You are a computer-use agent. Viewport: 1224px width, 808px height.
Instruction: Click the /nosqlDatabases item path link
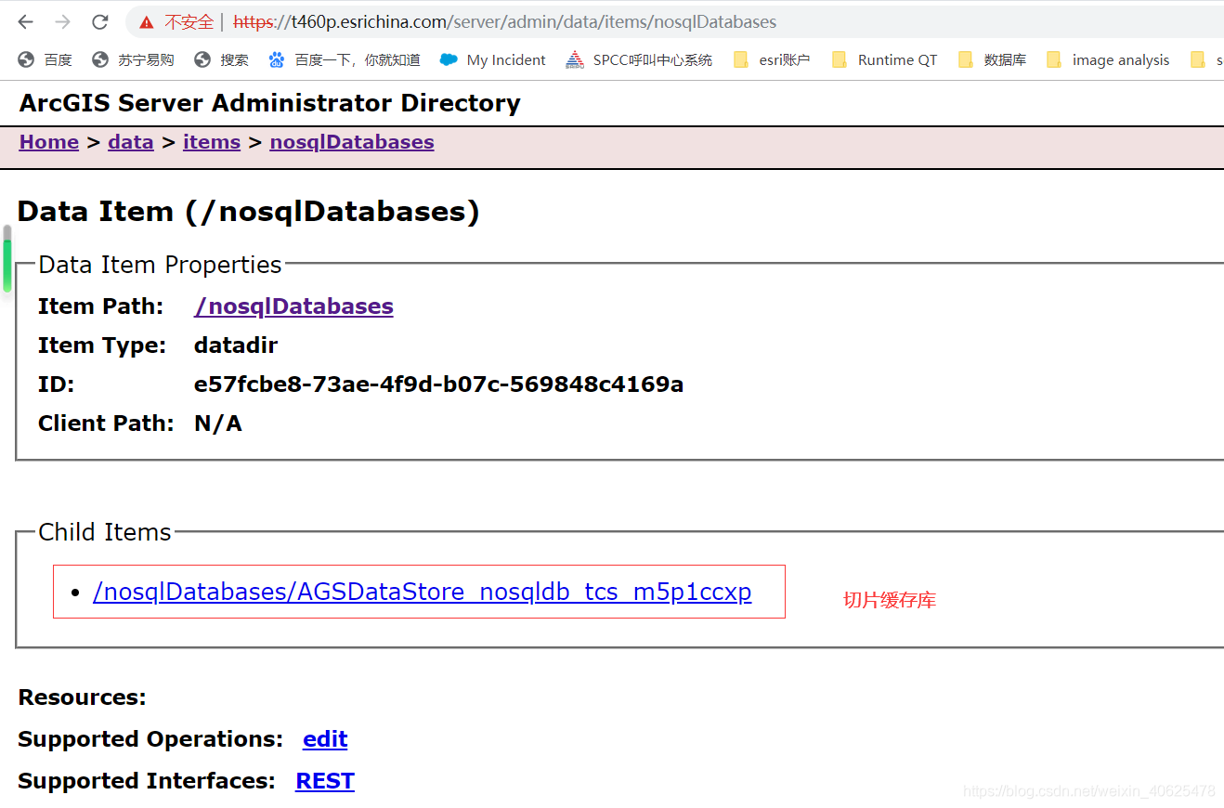tap(293, 306)
